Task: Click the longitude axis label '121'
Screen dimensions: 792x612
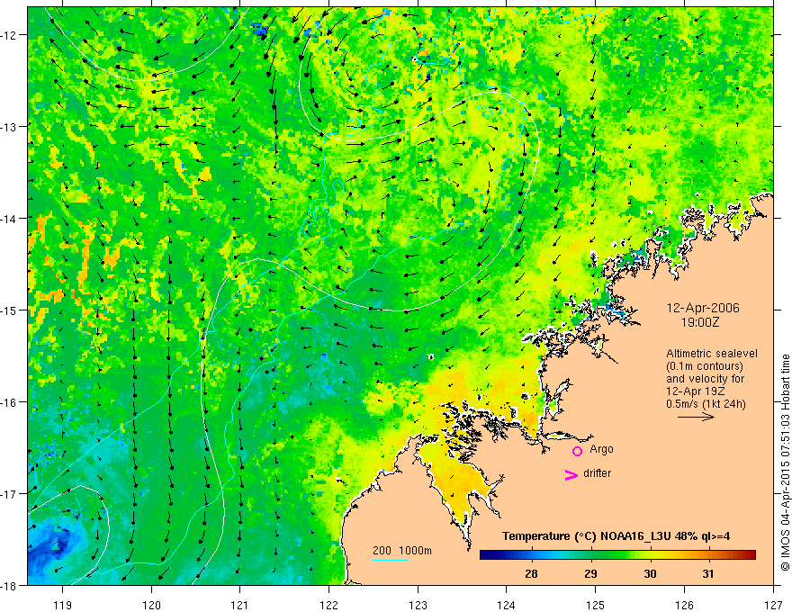Action: (x=240, y=605)
